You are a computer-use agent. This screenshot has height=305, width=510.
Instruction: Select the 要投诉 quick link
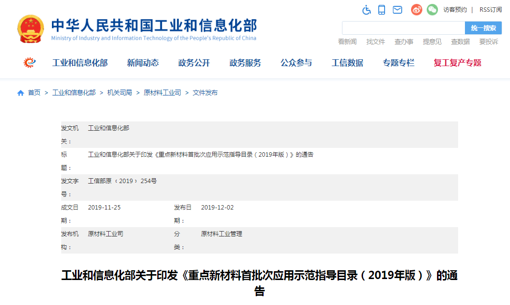pos(488,42)
